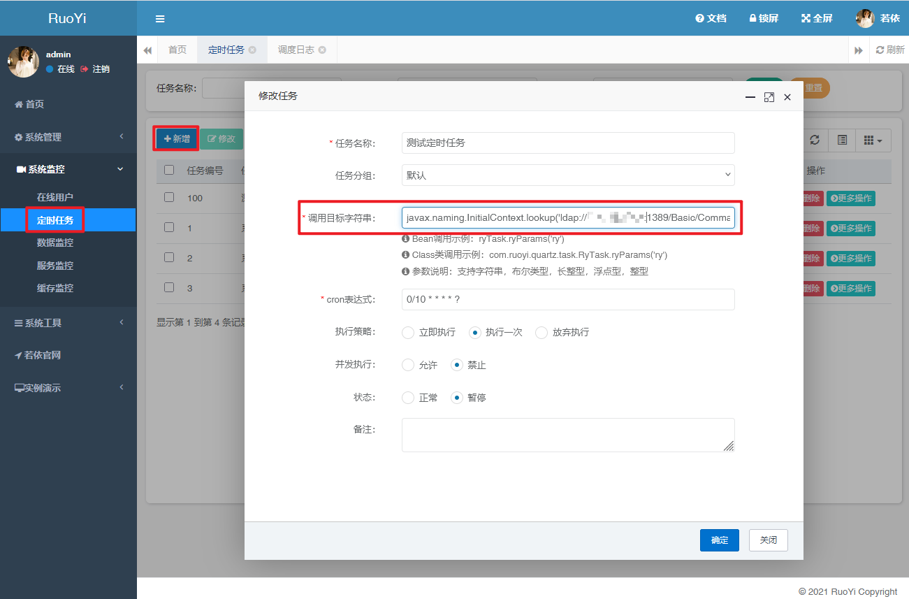Click the 调用目标字符串 input field
This screenshot has height=599, width=909.
[568, 217]
